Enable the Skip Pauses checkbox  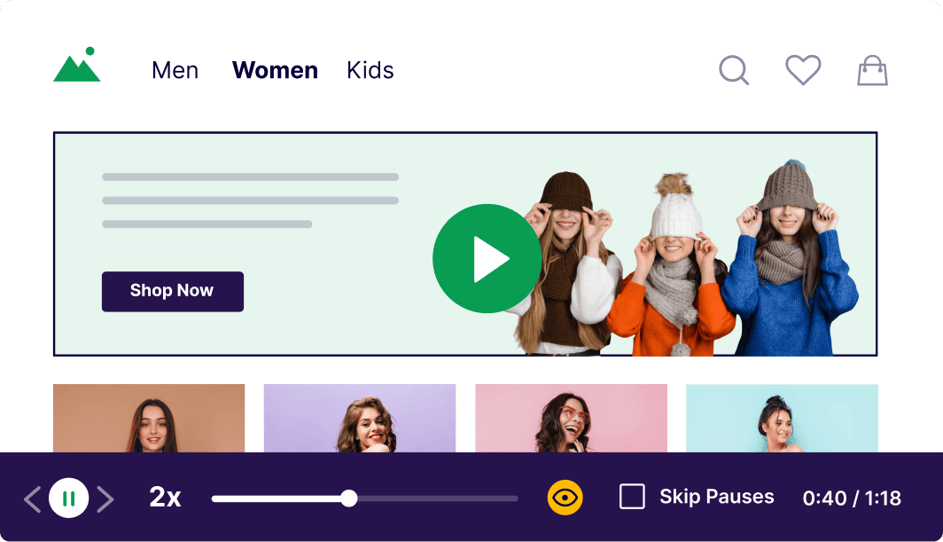632,497
